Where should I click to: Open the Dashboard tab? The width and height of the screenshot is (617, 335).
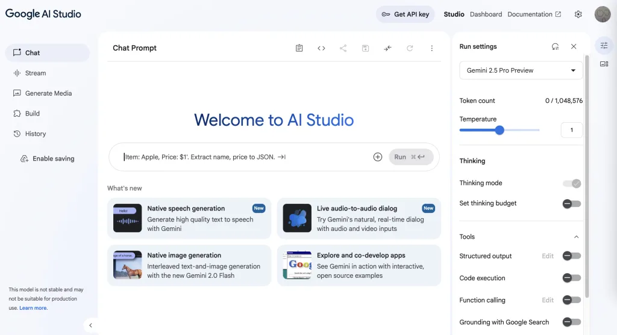[x=486, y=14]
